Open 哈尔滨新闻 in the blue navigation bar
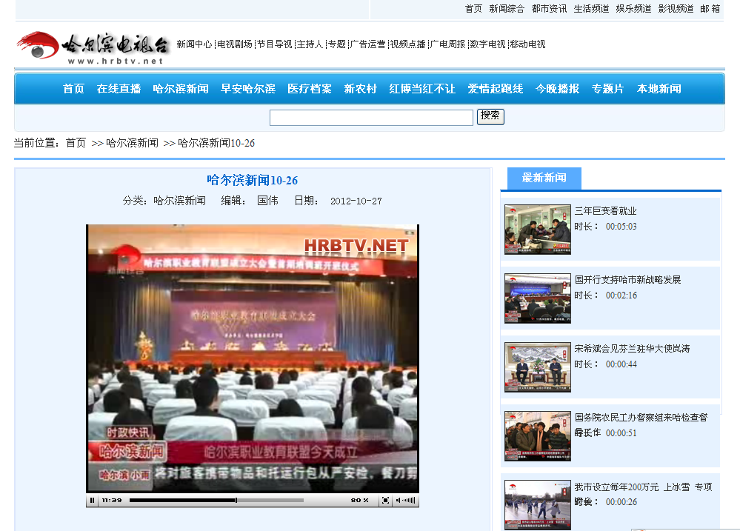Screen dimensions: 740x531 (x=181, y=89)
